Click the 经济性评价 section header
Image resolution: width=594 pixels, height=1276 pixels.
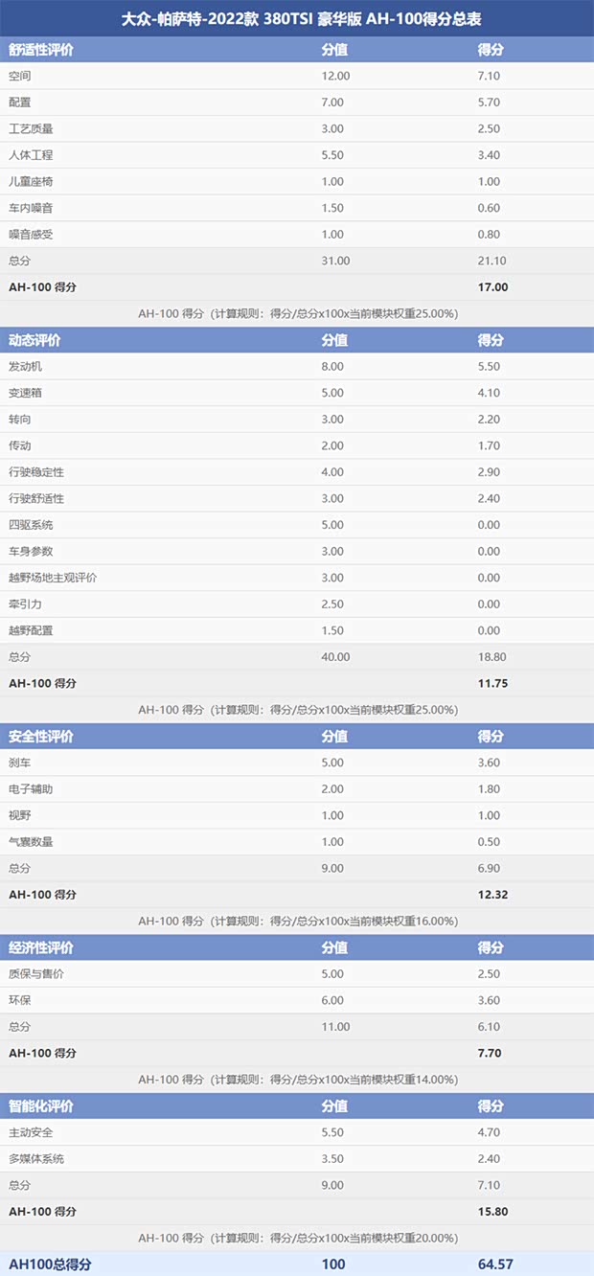[41, 947]
